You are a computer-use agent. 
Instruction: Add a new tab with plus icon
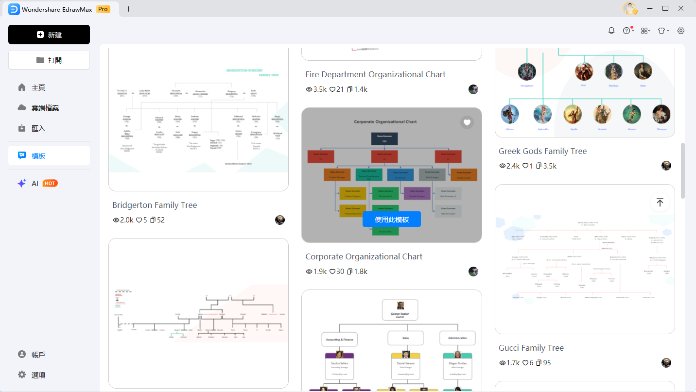click(128, 9)
